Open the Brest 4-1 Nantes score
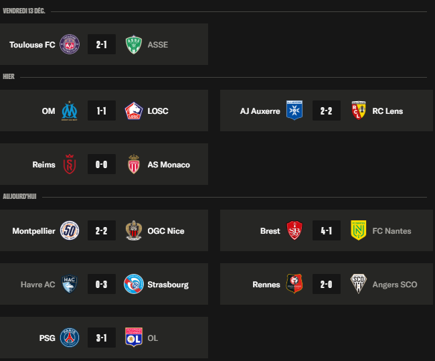 327,231
